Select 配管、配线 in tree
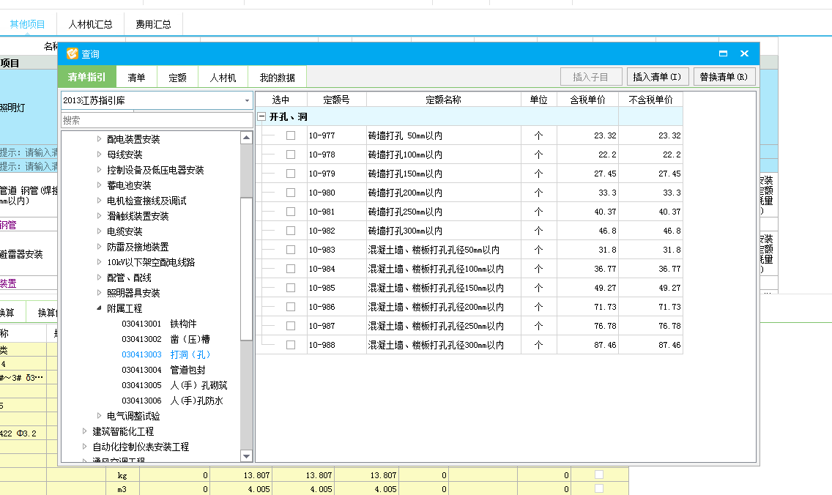 [129, 278]
